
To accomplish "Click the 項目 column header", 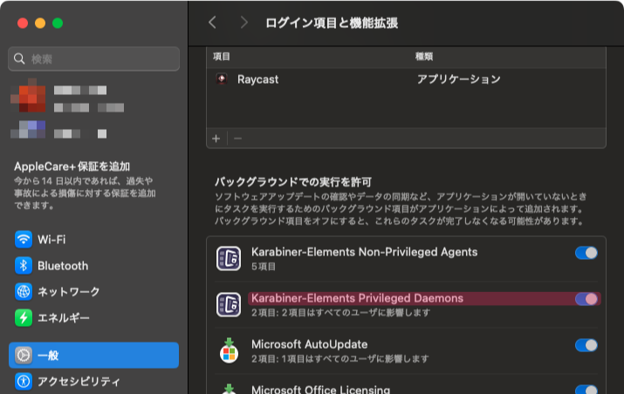I will click(222, 57).
